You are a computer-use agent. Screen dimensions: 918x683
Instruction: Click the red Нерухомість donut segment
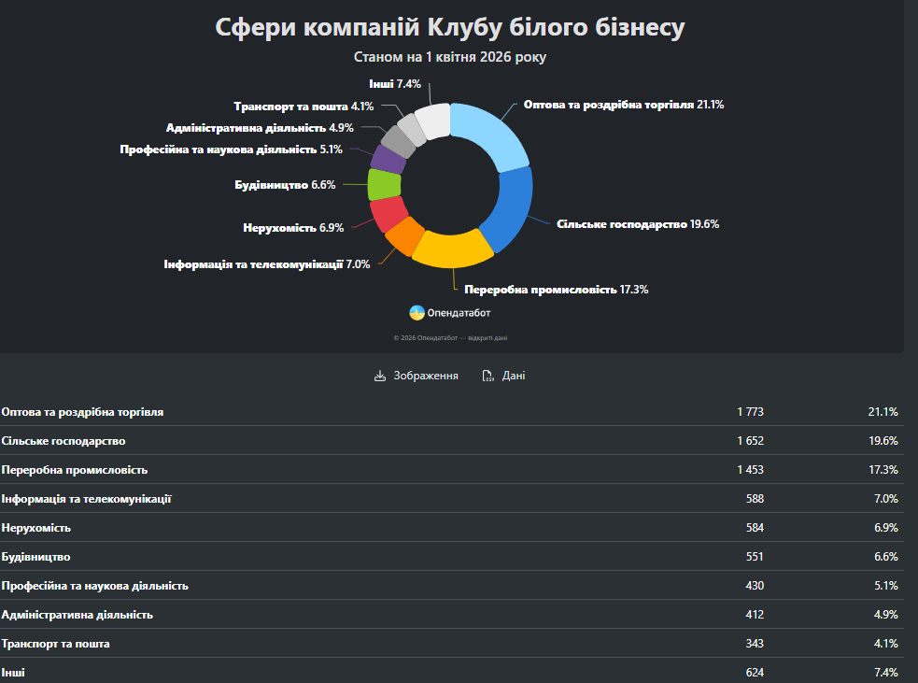[387, 214]
